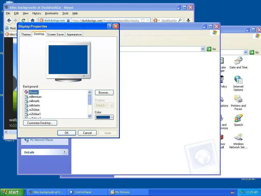The height and width of the screenshot is (196, 261).
Task: Open the address dropdown in My Pictures
Action: pos(203,49)
